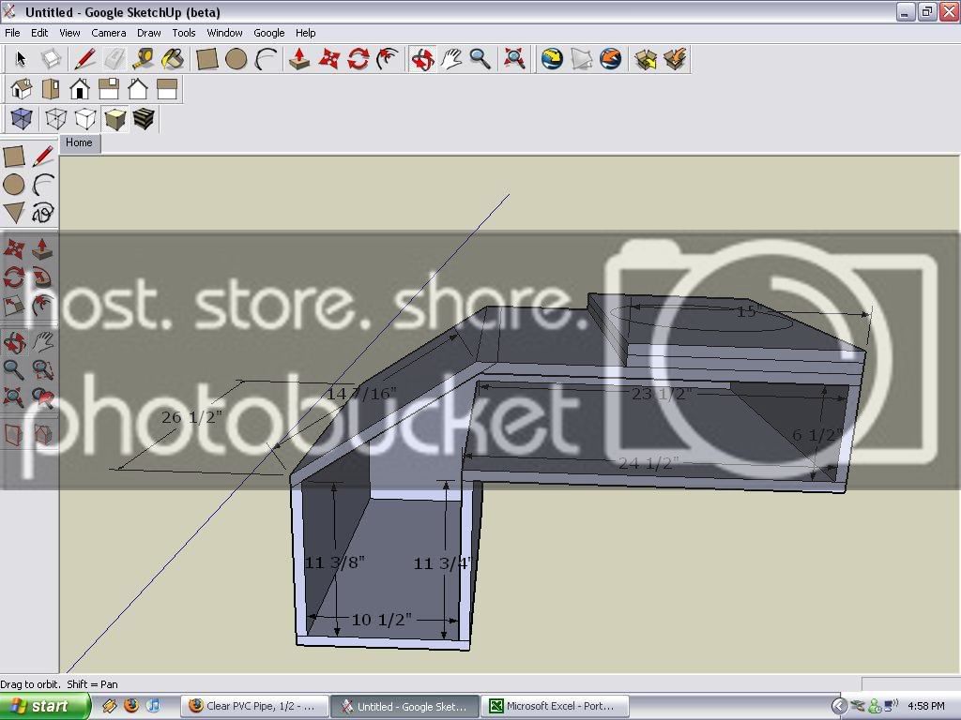The image size is (961, 720).
Task: Select the Zoom magnifier in top toolbar
Action: pos(480,59)
